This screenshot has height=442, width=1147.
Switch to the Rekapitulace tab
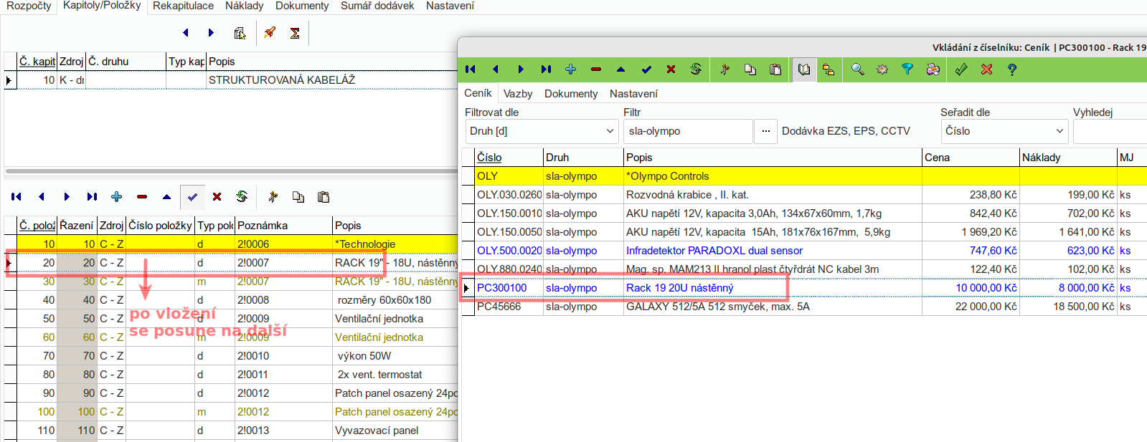[x=183, y=6]
